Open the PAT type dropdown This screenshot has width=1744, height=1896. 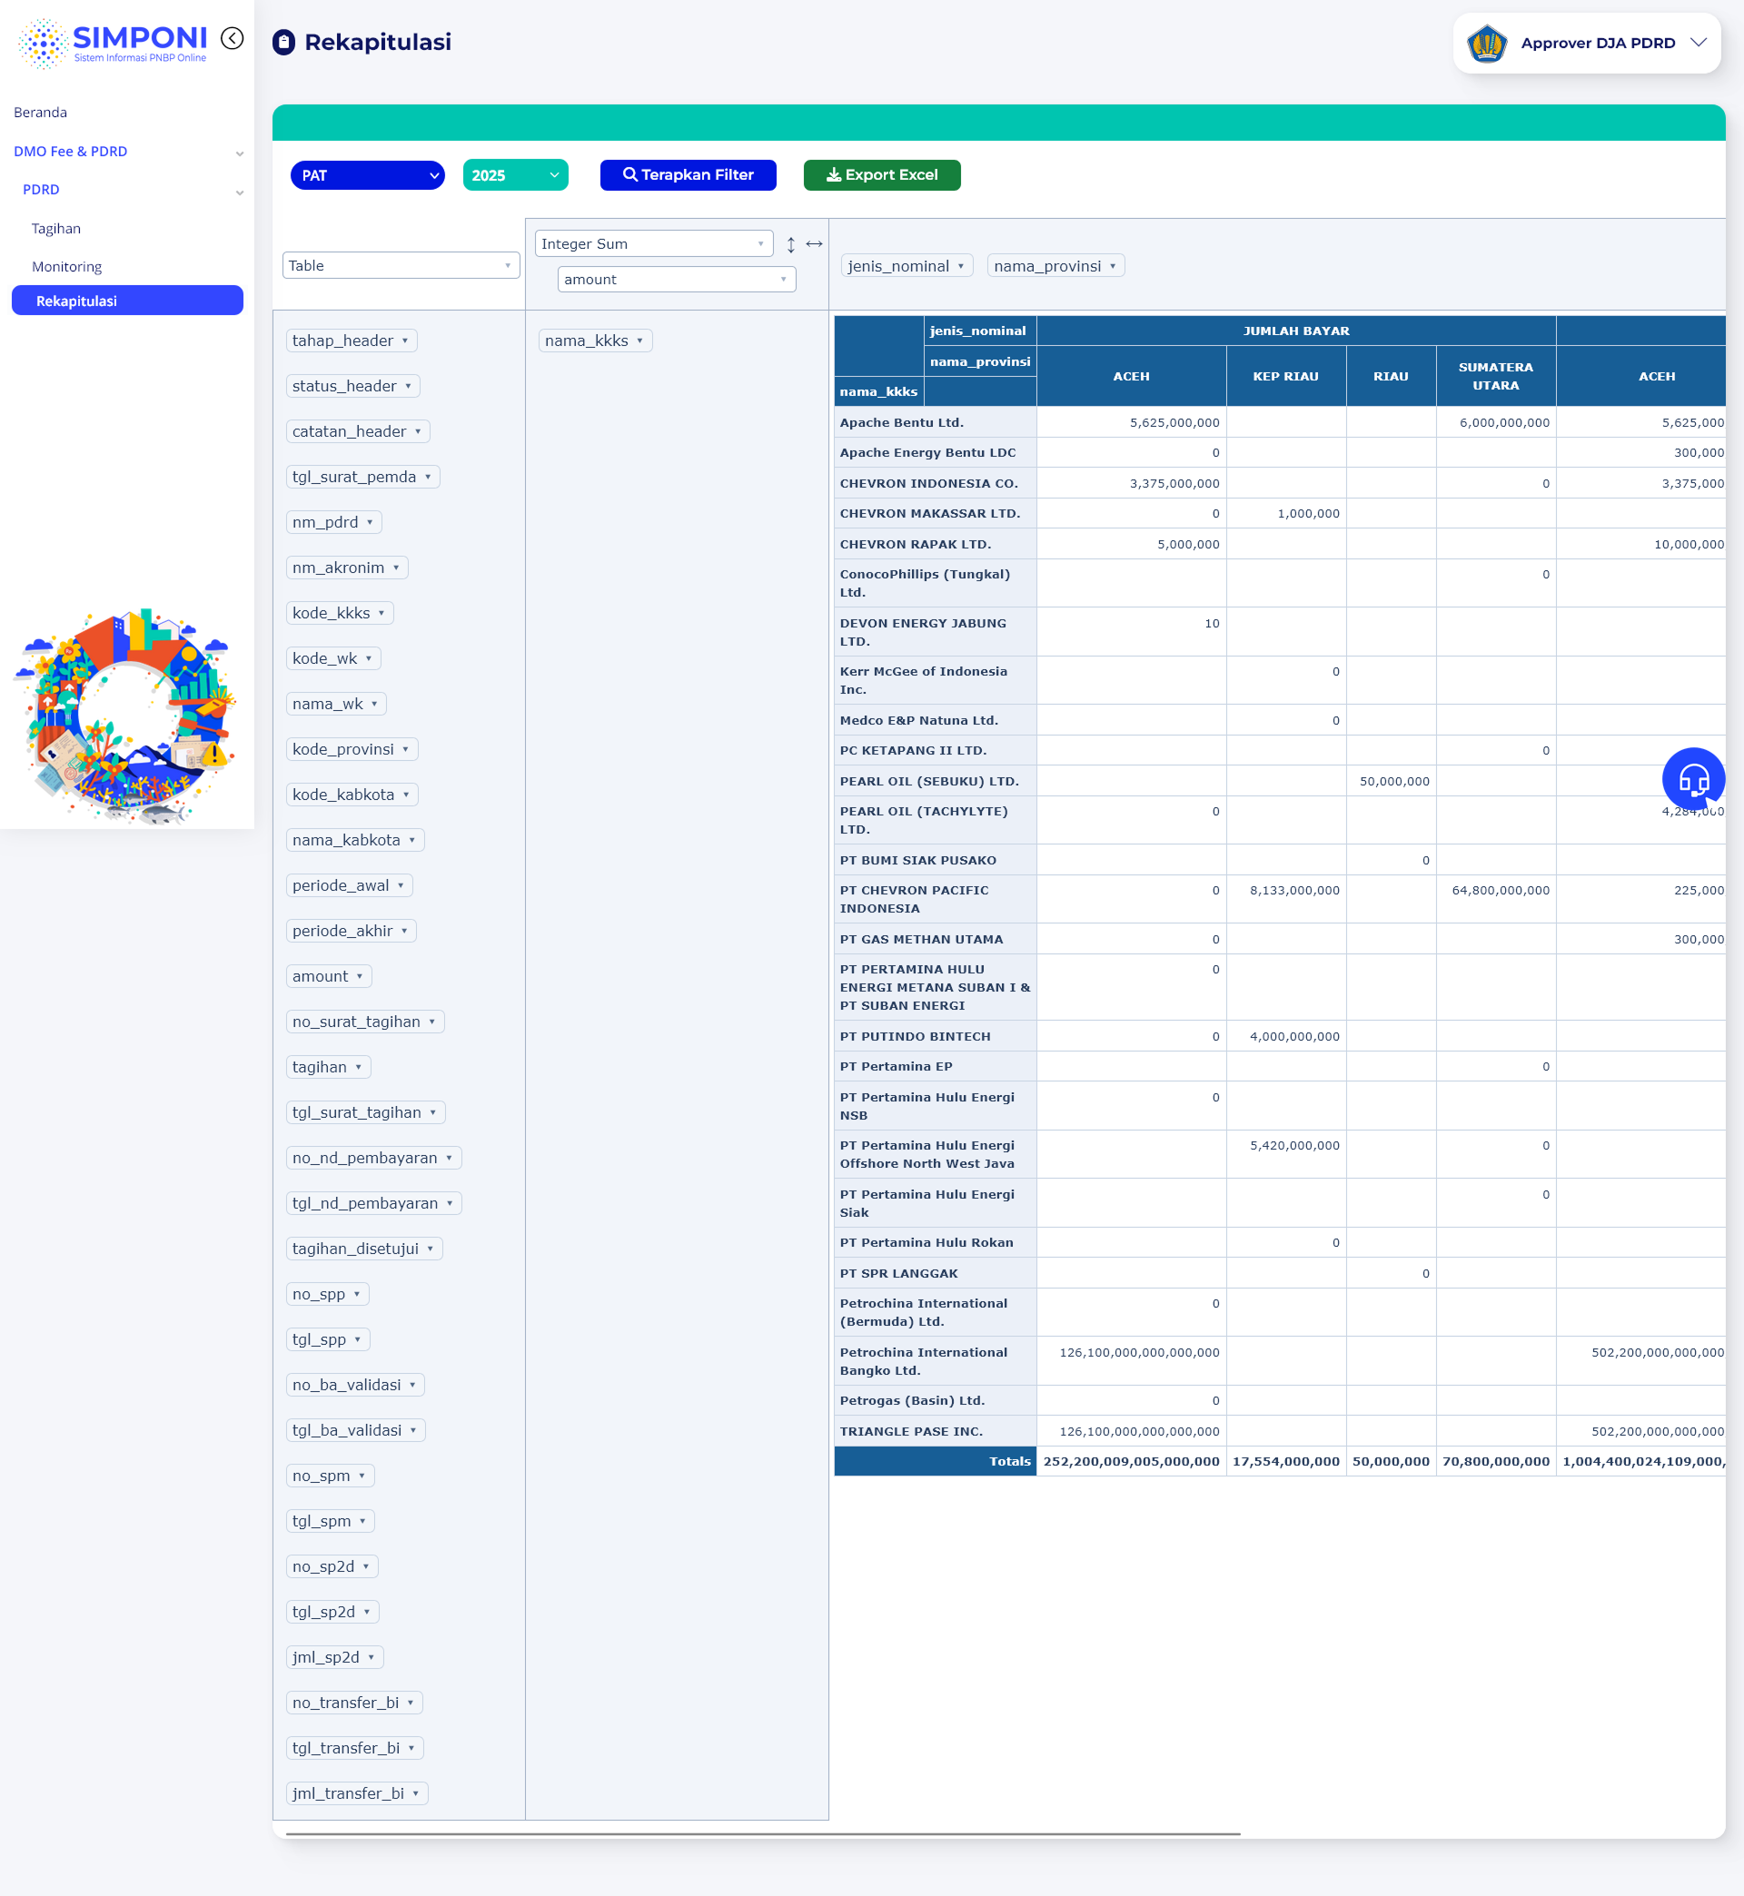367,175
